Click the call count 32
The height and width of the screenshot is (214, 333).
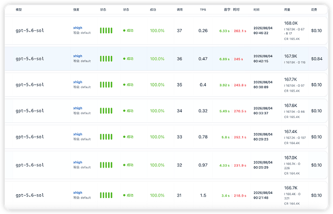coord(180,165)
